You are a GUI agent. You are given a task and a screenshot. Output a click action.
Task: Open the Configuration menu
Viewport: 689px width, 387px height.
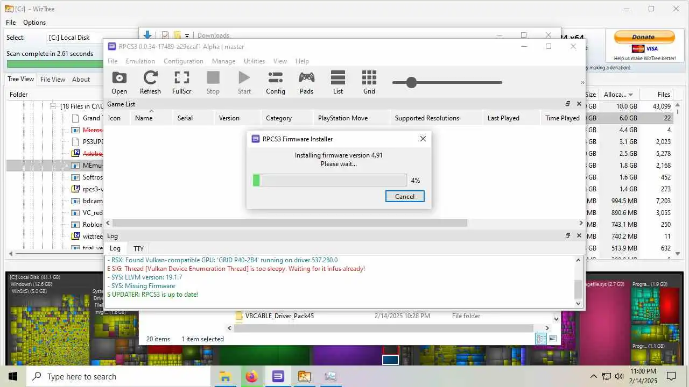184,61
